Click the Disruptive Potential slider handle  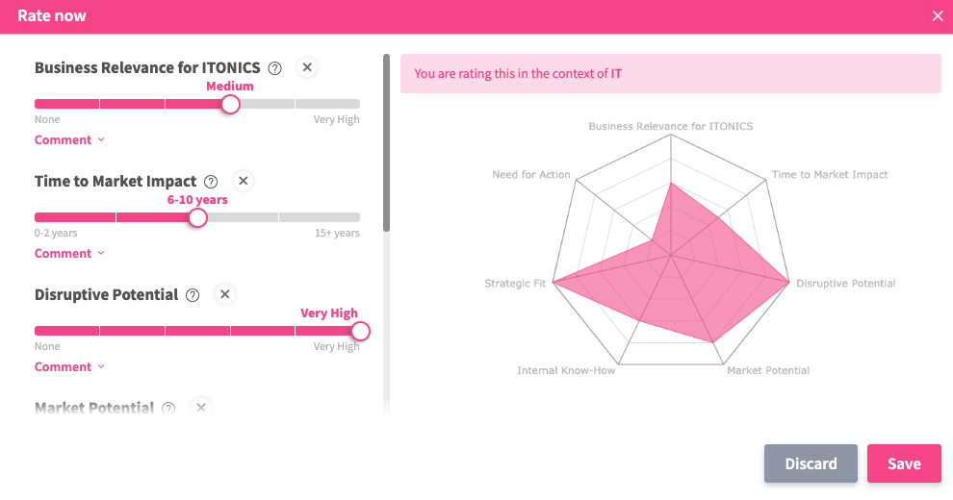click(x=360, y=331)
